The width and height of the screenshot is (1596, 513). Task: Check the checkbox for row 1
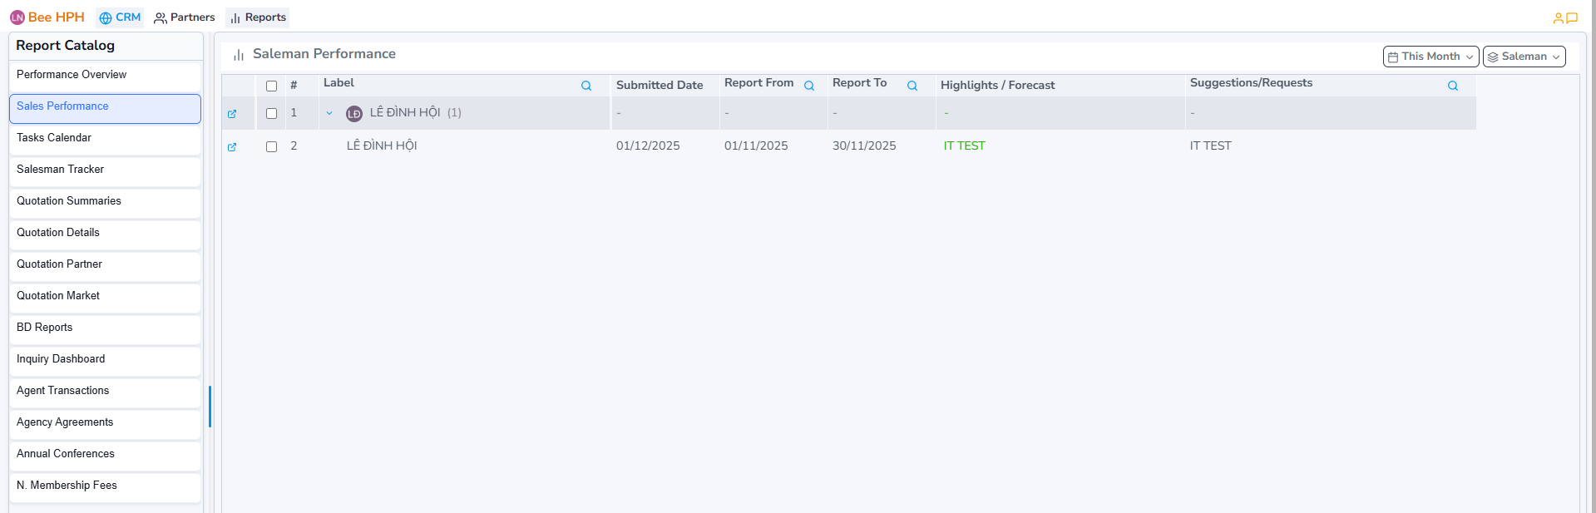[271, 114]
